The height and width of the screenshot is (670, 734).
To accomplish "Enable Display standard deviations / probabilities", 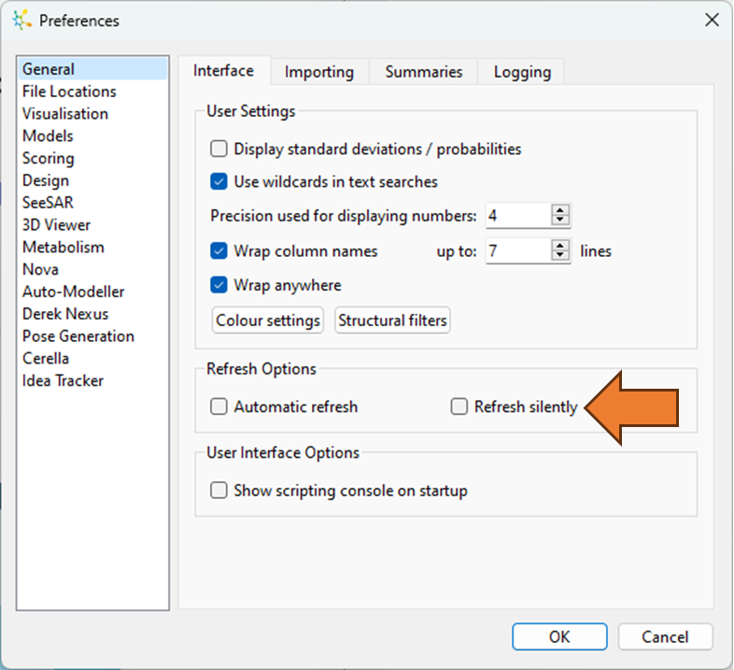I will click(x=219, y=149).
